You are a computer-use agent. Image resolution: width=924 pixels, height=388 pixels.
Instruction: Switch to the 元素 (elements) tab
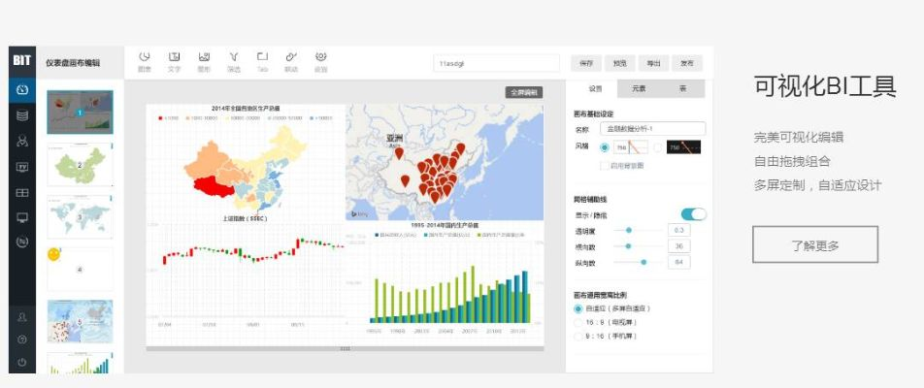(639, 88)
